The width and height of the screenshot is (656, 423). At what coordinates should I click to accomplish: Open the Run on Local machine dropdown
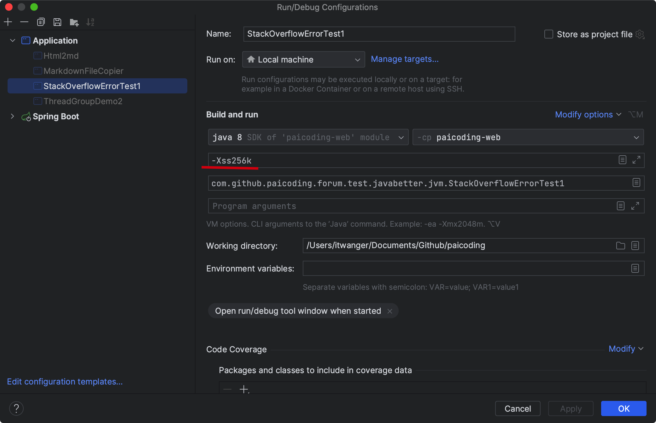click(303, 59)
